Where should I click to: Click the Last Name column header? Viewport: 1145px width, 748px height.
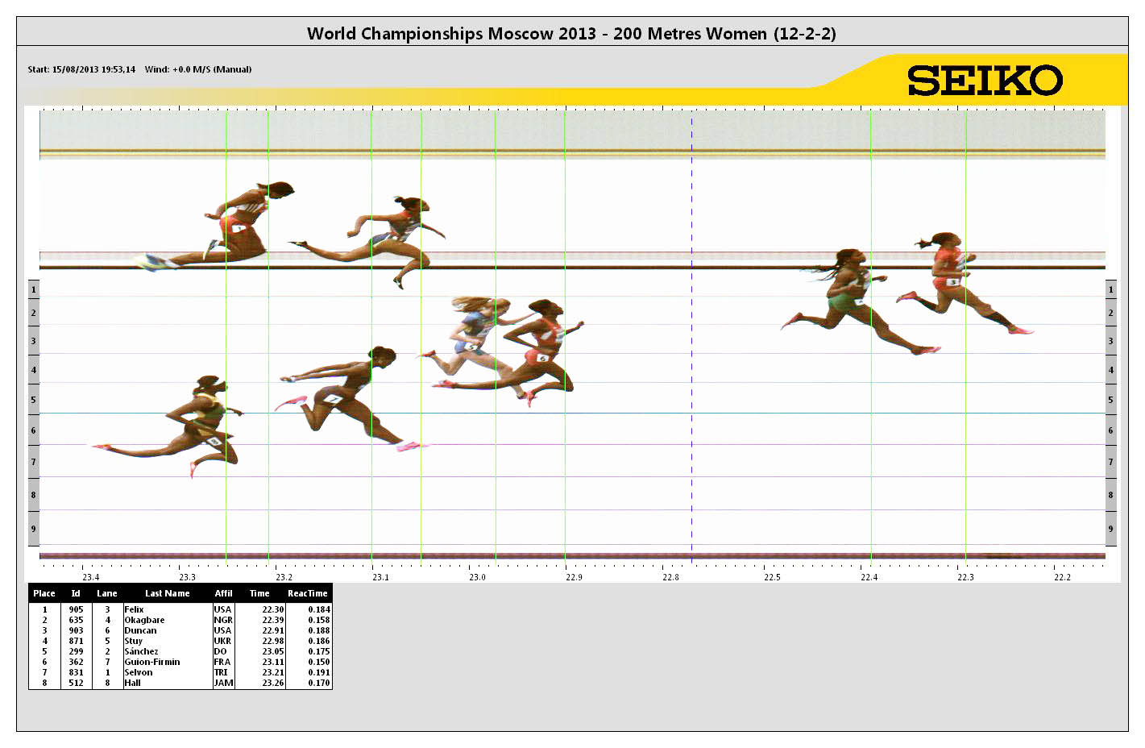pyautogui.click(x=167, y=593)
